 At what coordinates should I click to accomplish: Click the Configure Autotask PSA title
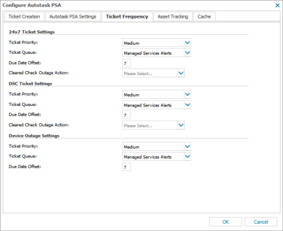pyautogui.click(x=32, y=5)
